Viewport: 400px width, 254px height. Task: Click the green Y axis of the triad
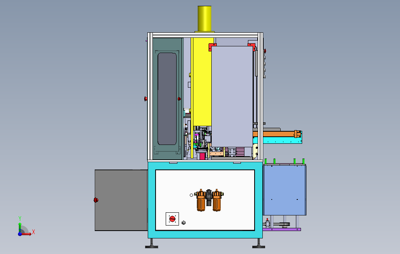pos(20,227)
